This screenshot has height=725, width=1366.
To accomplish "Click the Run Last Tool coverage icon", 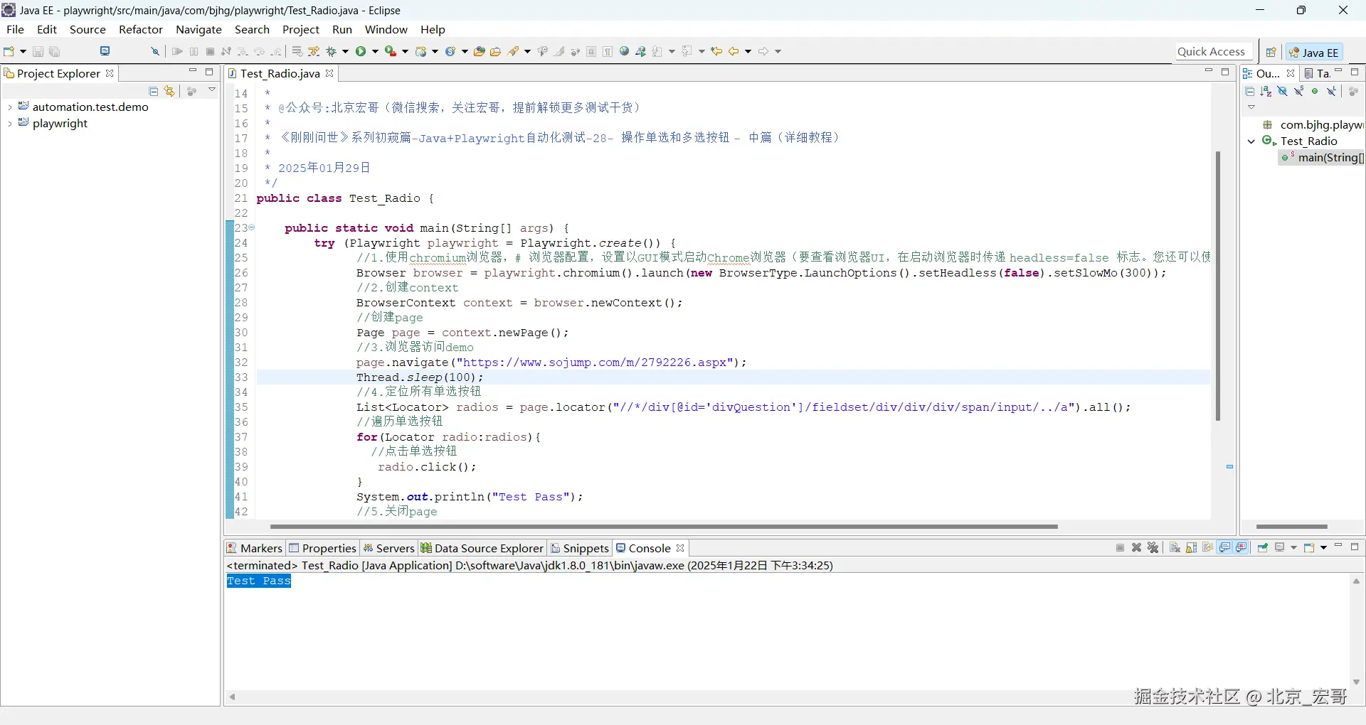I will click(390, 51).
